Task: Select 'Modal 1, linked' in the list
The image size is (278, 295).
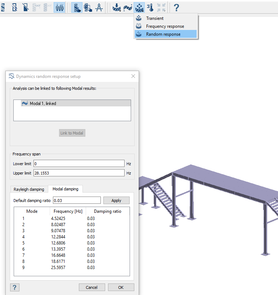Action: pyautogui.click(x=43, y=104)
